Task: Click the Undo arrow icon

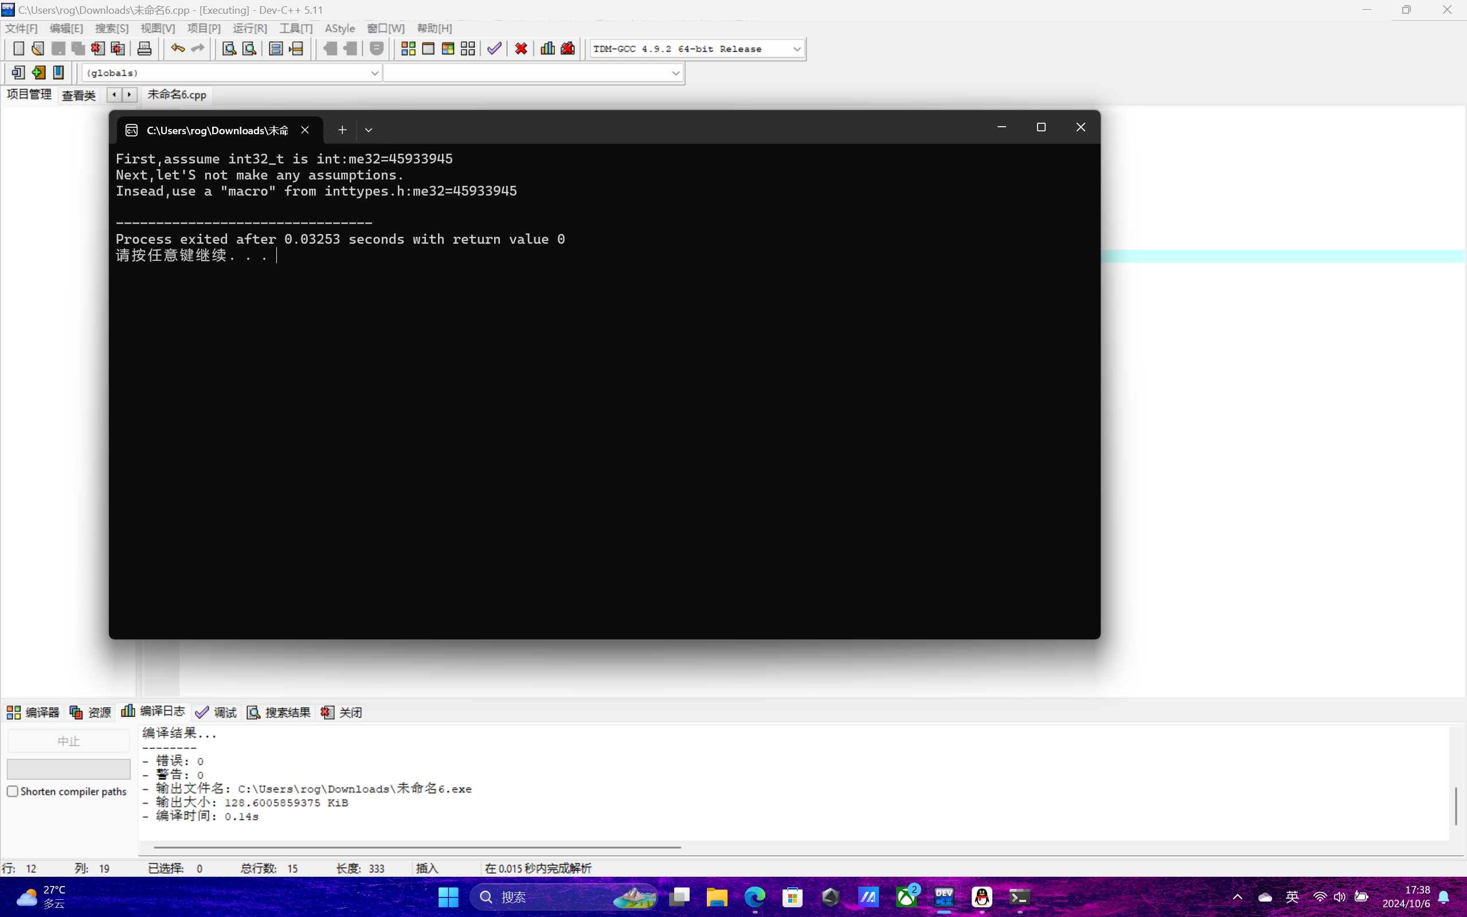Action: point(177,49)
